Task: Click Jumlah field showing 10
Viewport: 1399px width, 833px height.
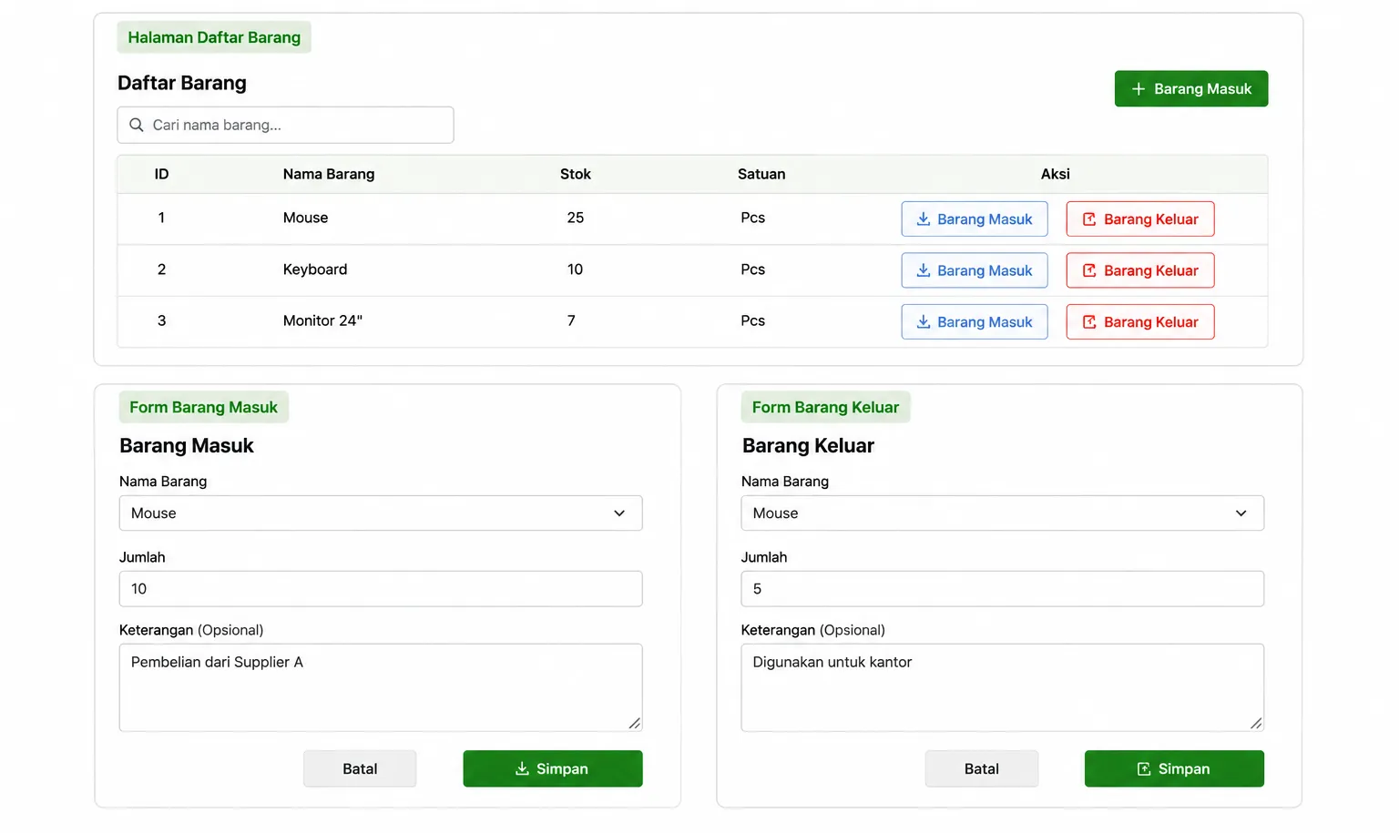Action: 381,589
